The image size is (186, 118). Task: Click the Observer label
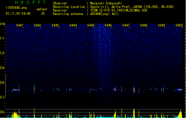click(x=60, y=3)
